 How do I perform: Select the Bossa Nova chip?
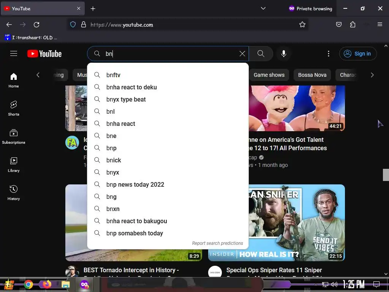[312, 75]
